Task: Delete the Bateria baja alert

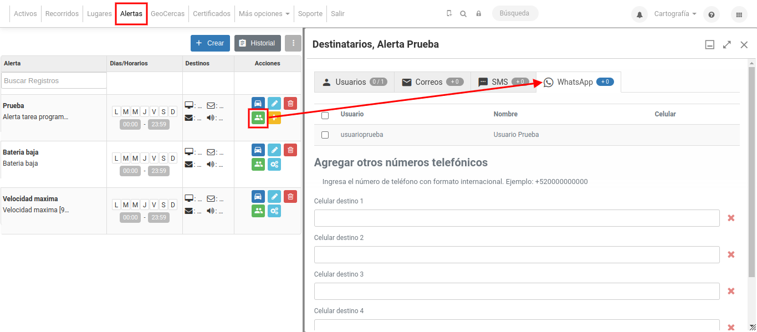Action: tap(290, 150)
